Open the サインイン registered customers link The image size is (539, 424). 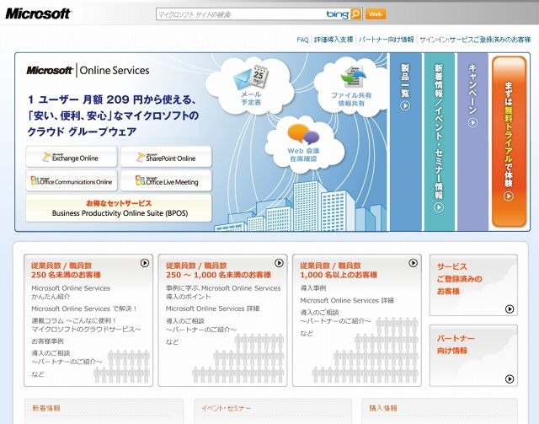475,40
